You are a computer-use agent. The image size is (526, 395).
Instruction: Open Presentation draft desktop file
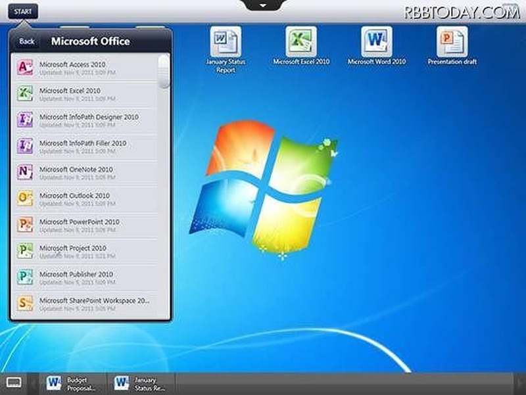452,43
